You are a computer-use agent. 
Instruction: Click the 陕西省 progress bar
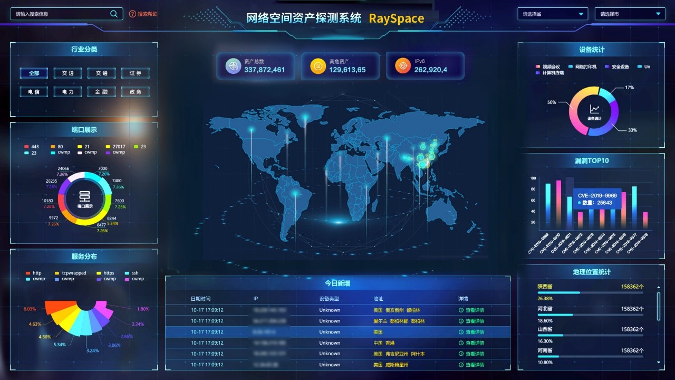click(x=590, y=292)
